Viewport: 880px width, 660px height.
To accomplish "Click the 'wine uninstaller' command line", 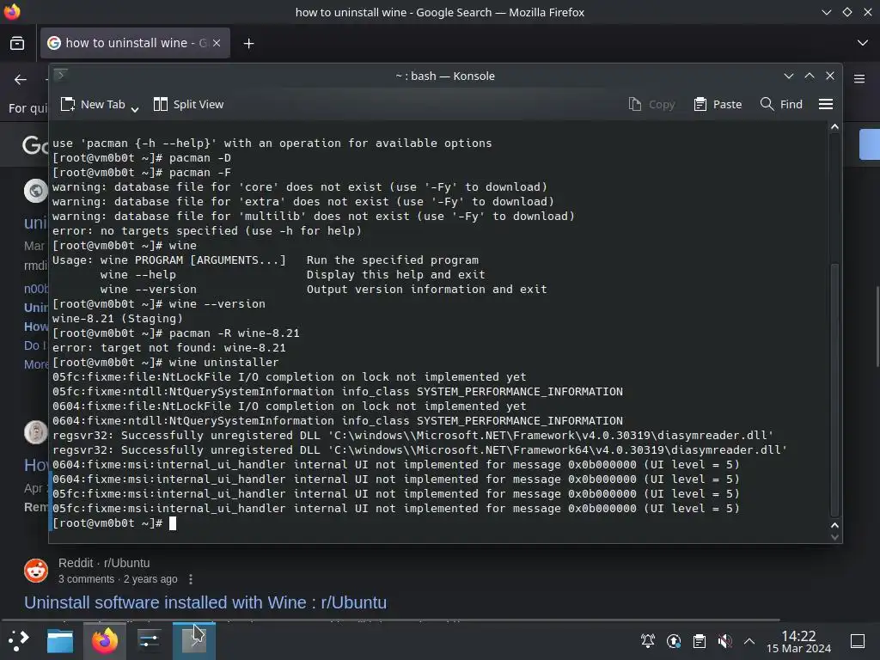I will [x=166, y=362].
